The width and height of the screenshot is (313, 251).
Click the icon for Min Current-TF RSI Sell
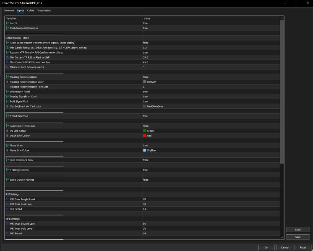coord(7,57)
